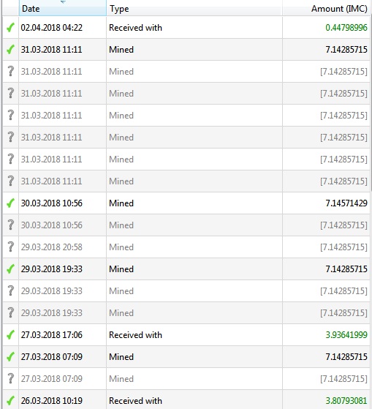The height and width of the screenshot is (409, 372).
Task: Click the sort arrow above Date header
Action: click(x=63, y=1)
